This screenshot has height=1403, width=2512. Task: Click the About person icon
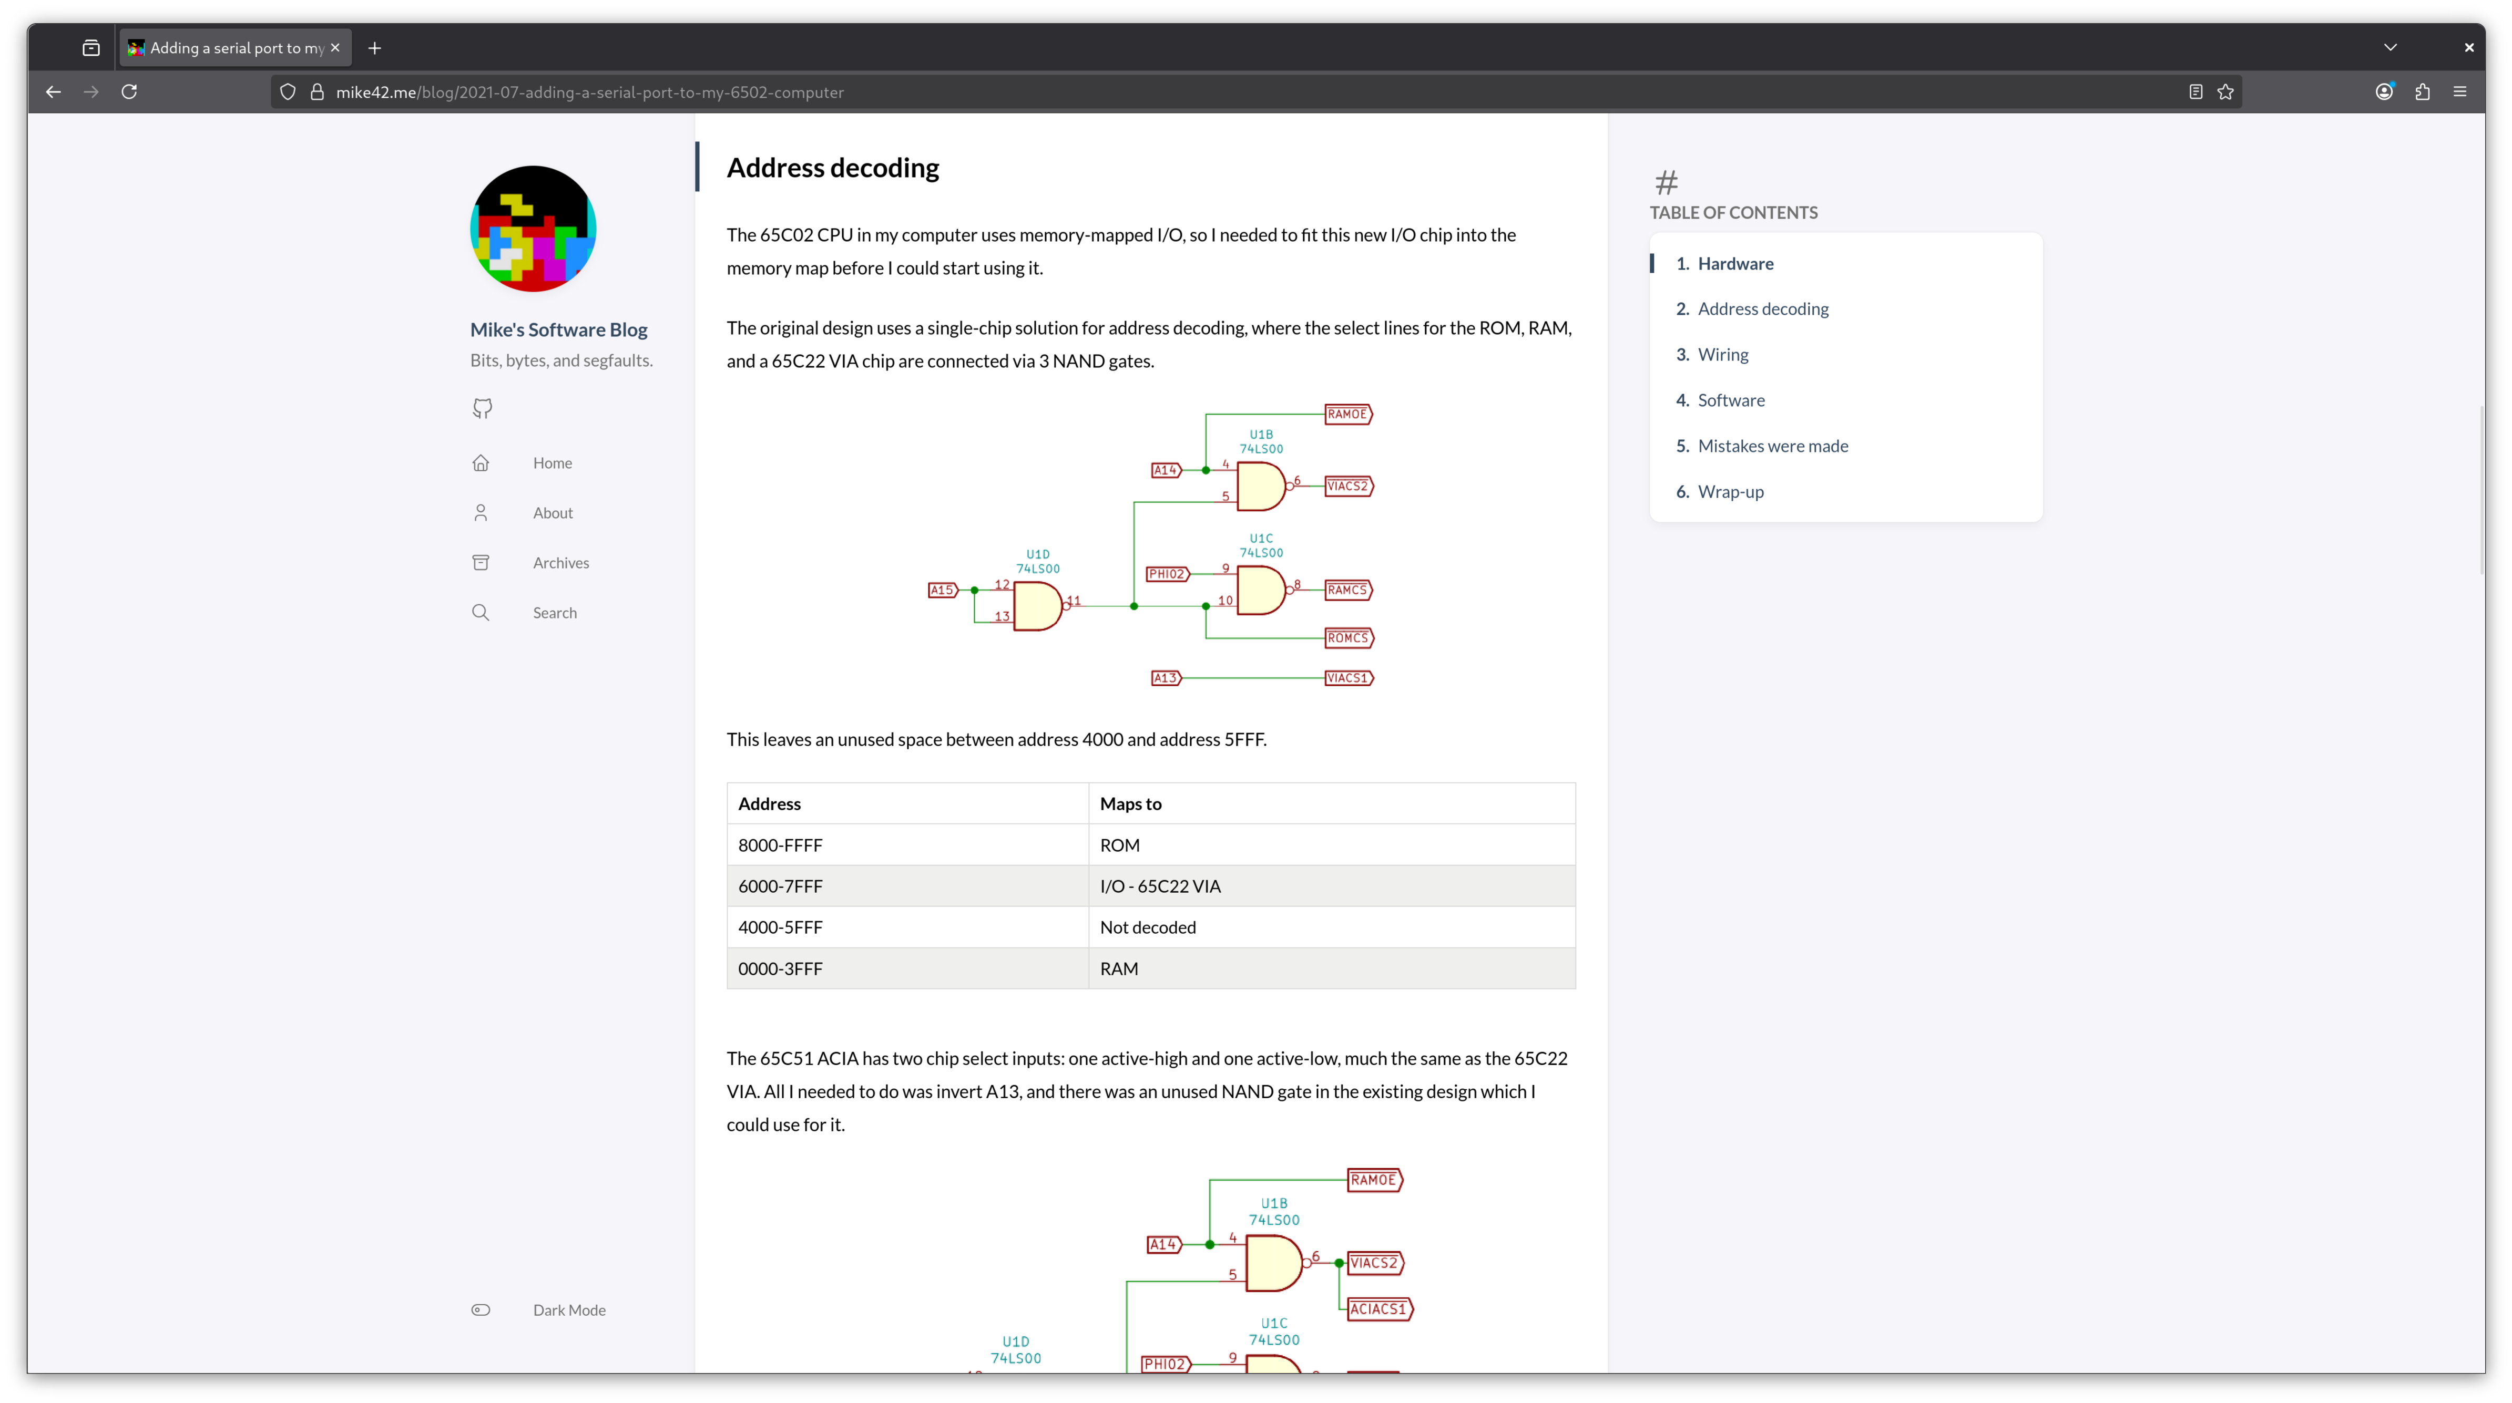481,513
